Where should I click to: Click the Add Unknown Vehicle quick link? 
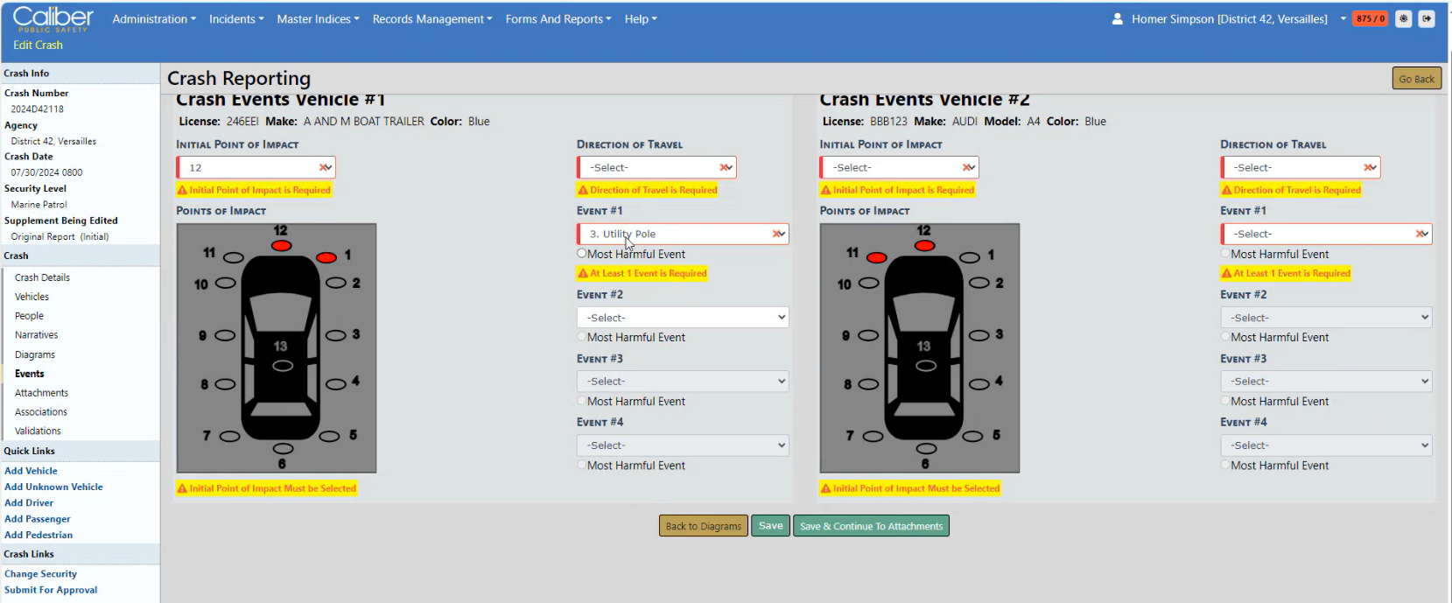tap(53, 487)
